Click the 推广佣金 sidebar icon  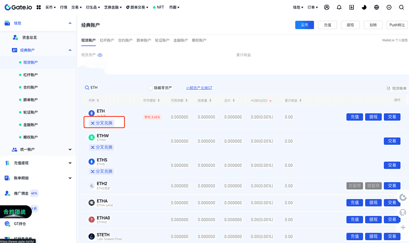(x=7, y=193)
